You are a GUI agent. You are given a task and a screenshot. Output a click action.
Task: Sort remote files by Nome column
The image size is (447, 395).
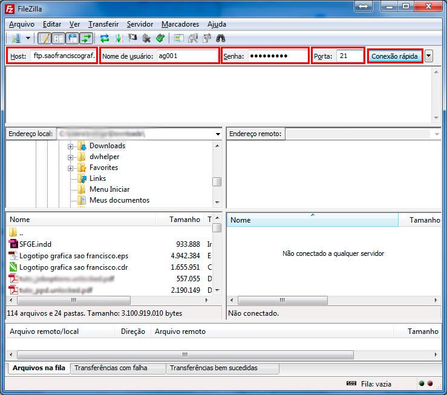pyautogui.click(x=313, y=220)
